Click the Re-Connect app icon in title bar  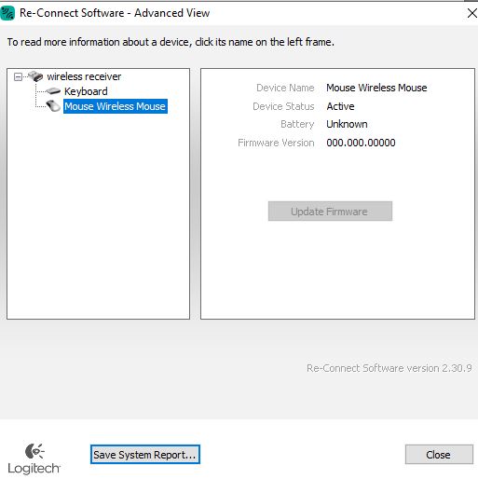pyautogui.click(x=7, y=13)
